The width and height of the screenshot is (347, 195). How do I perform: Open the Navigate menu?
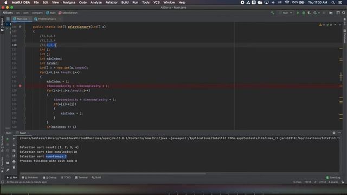click(69, 2)
